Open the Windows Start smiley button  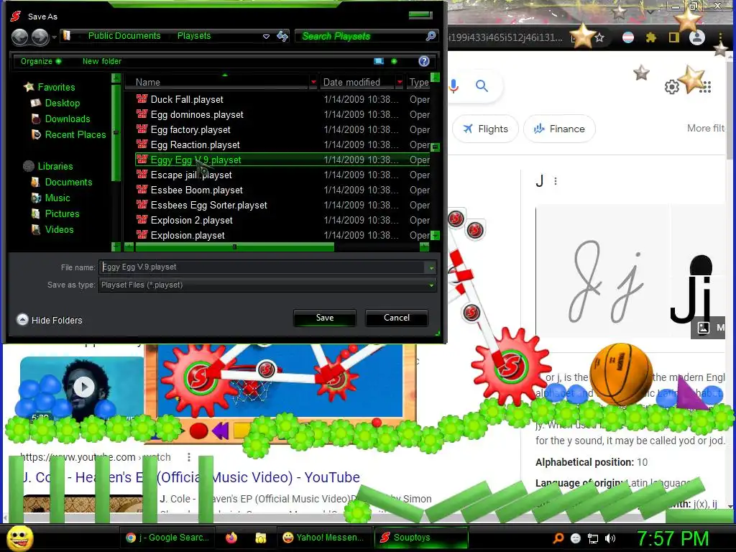coord(19,538)
